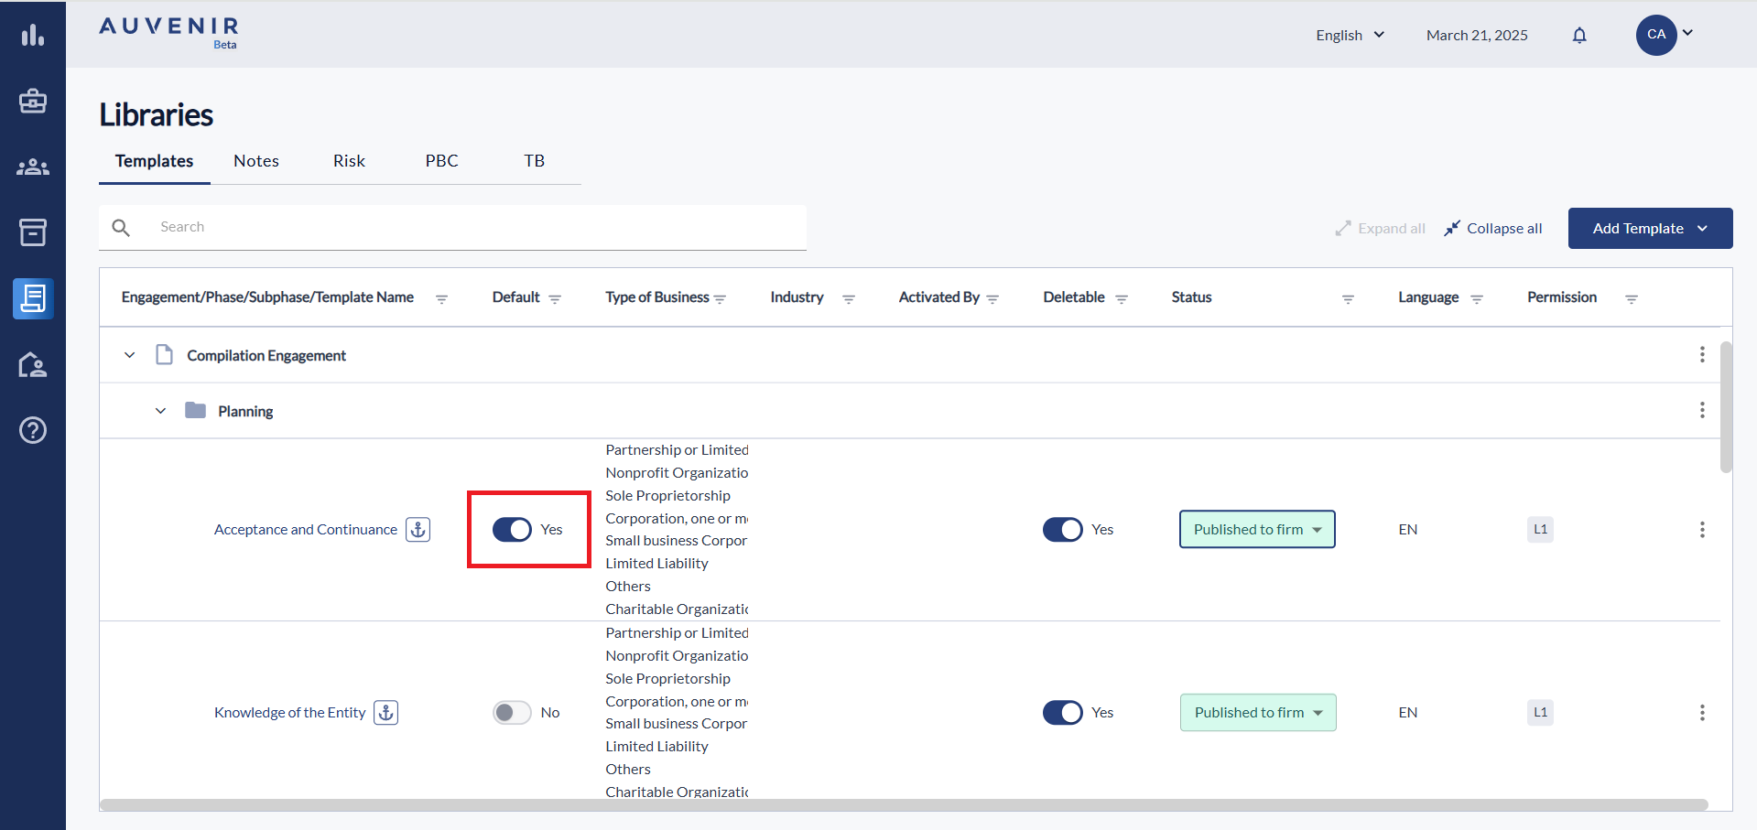This screenshot has height=830, width=1757.
Task: Switch to the Notes tab
Action: [x=256, y=161]
